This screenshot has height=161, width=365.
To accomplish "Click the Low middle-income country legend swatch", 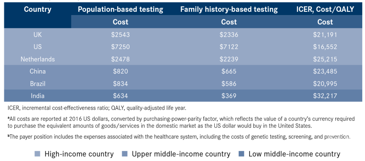I will [x=241, y=154].
